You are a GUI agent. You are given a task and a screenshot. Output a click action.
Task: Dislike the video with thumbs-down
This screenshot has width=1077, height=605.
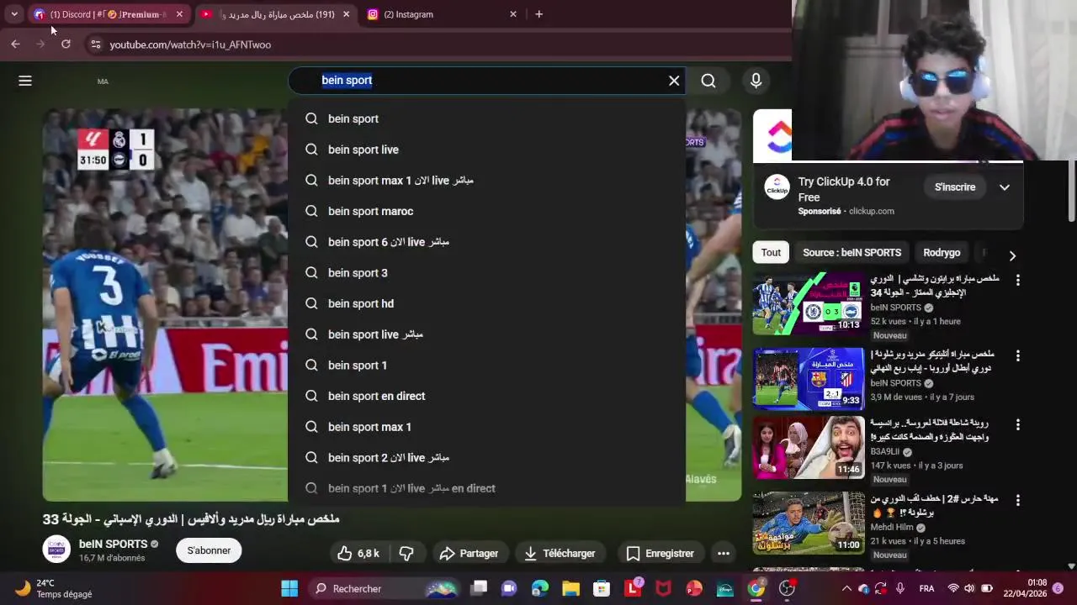coord(406,553)
